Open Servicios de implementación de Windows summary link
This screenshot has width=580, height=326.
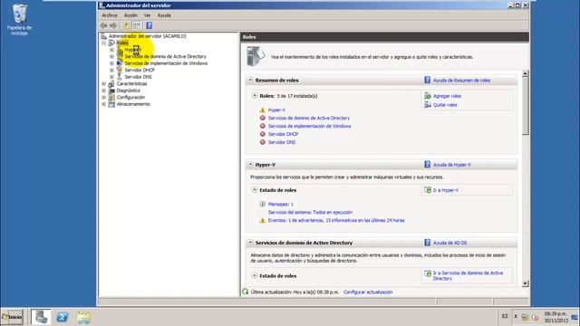[310, 126]
